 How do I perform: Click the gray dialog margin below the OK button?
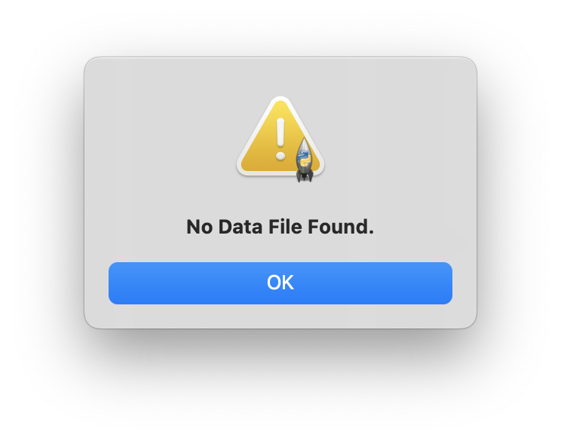tap(280, 316)
